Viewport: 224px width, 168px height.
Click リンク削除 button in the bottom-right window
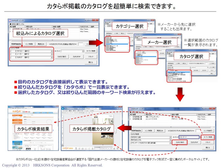pos(148,131)
